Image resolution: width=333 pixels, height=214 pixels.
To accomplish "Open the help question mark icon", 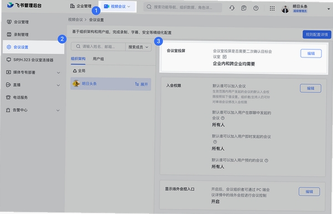I will click(x=256, y=8).
